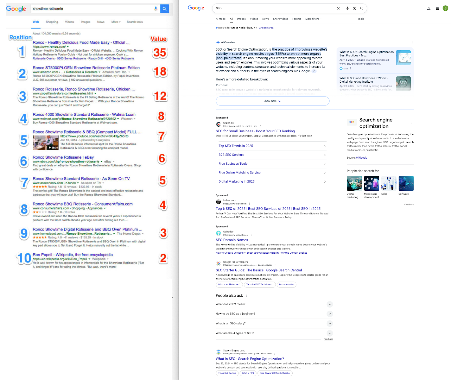Open three-dot menu next to Moz source
Viewport: 451px width, 380px height.
351,69
